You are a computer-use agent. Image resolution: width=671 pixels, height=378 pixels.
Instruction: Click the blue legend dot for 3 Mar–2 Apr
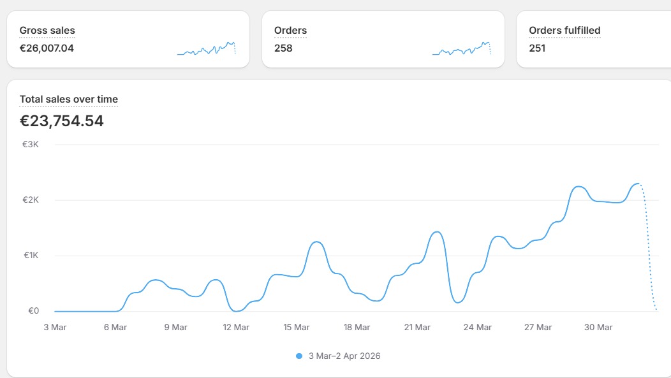tap(299, 356)
